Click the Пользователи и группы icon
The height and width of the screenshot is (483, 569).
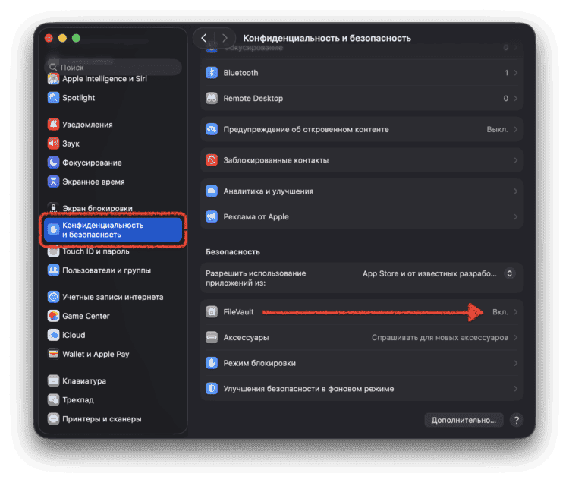53,270
